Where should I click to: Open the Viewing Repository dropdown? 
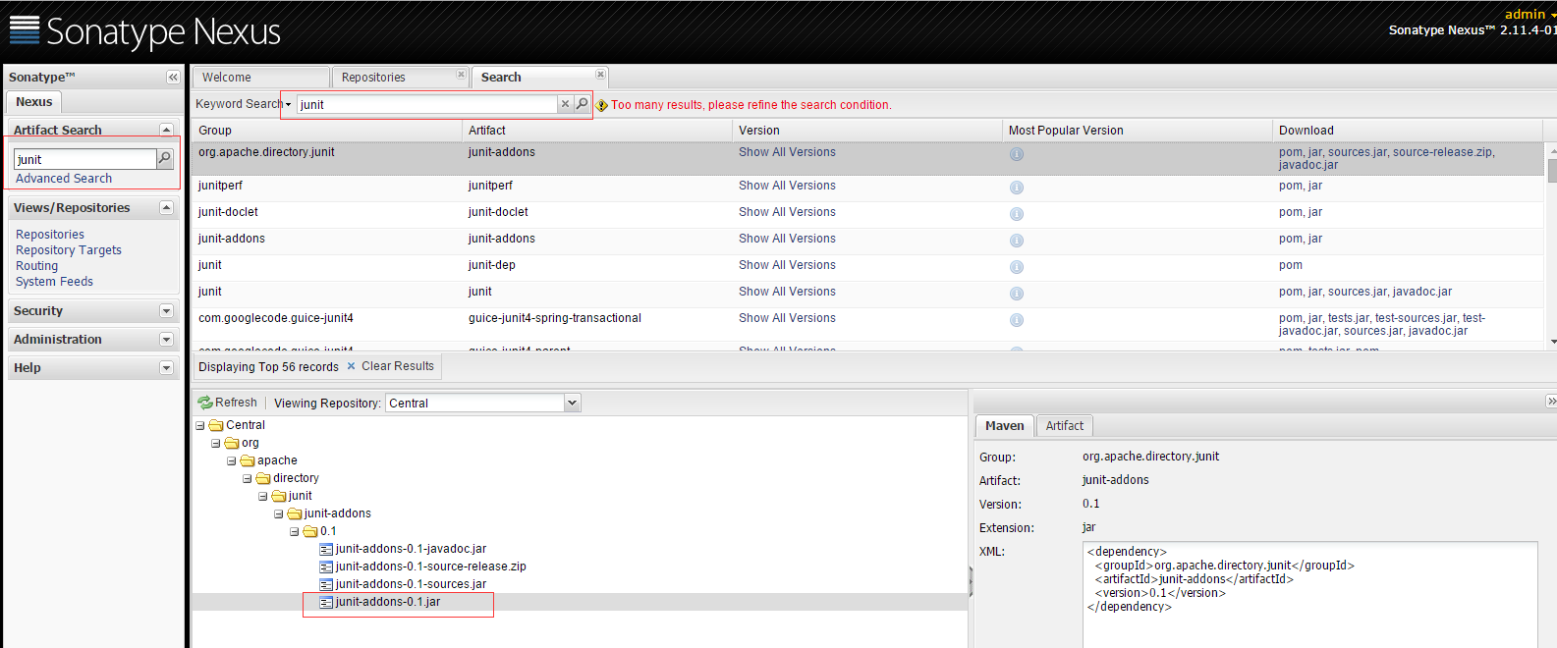[x=573, y=403]
